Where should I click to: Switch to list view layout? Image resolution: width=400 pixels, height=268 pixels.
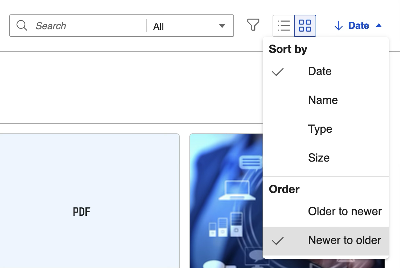pos(283,26)
